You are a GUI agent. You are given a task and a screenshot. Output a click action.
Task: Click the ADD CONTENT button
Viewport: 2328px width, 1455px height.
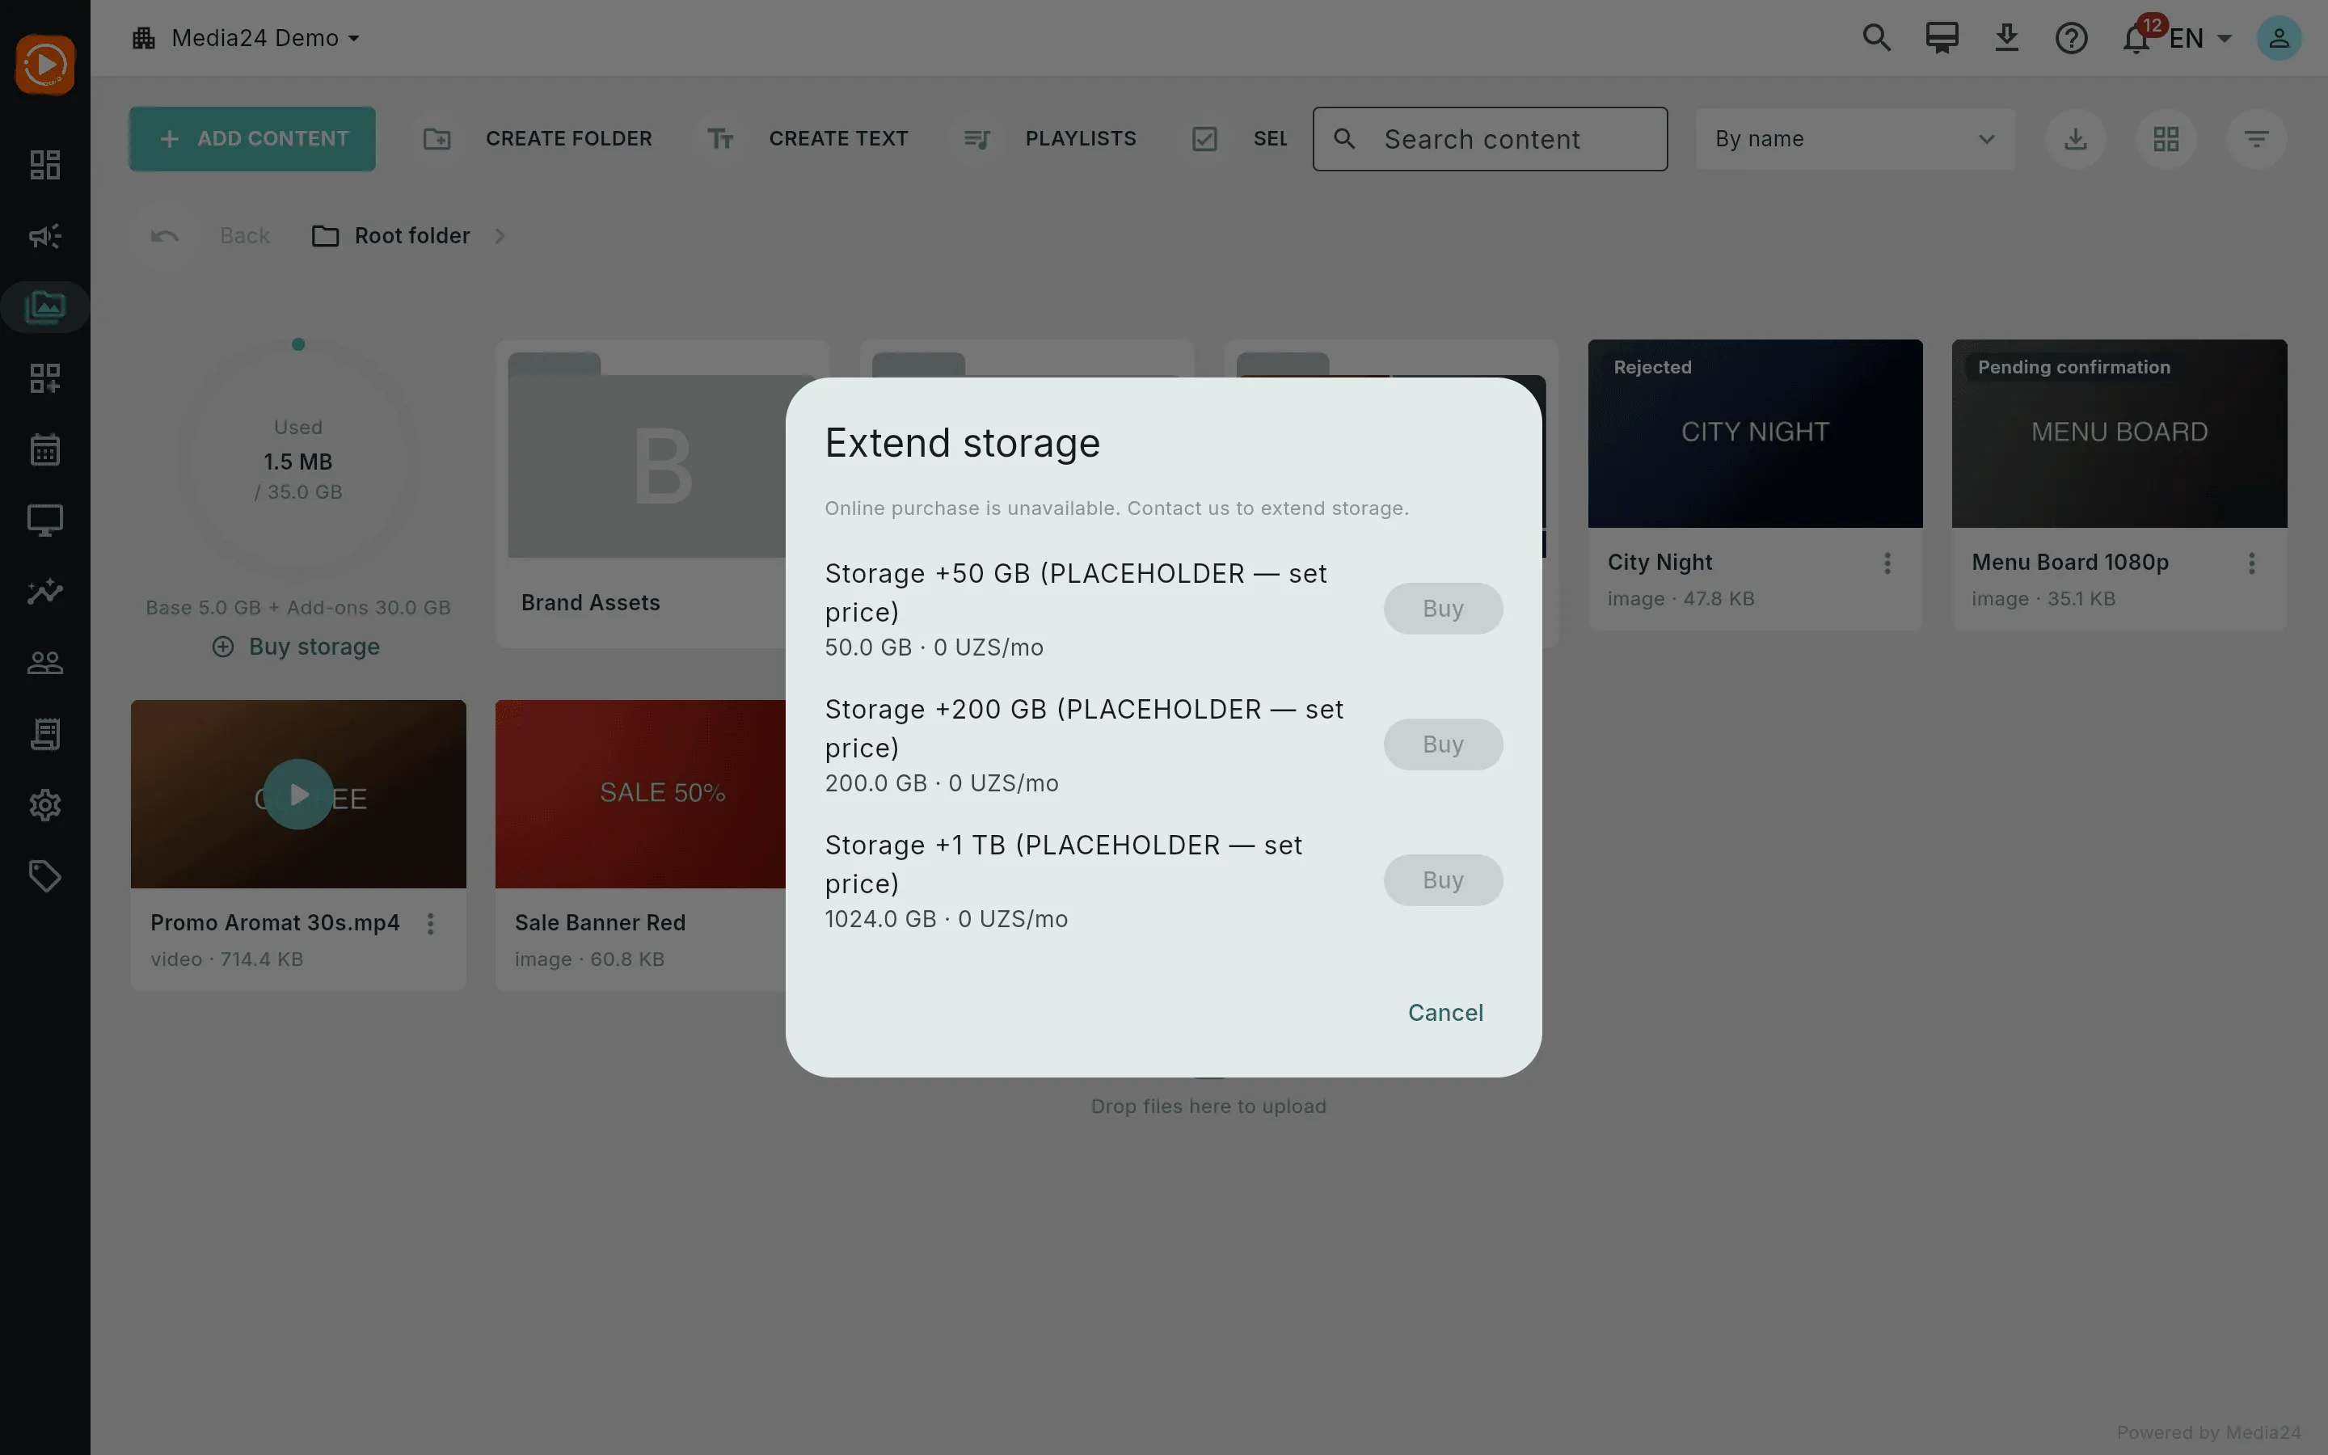[x=252, y=140]
